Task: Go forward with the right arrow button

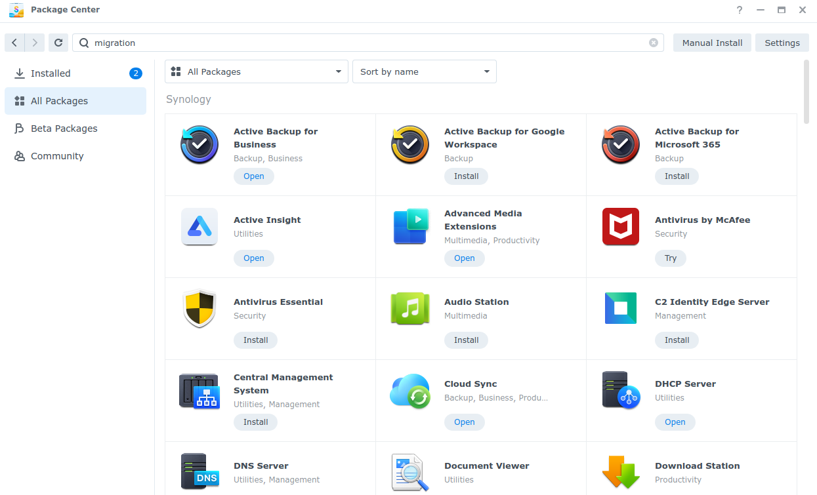Action: [x=35, y=43]
